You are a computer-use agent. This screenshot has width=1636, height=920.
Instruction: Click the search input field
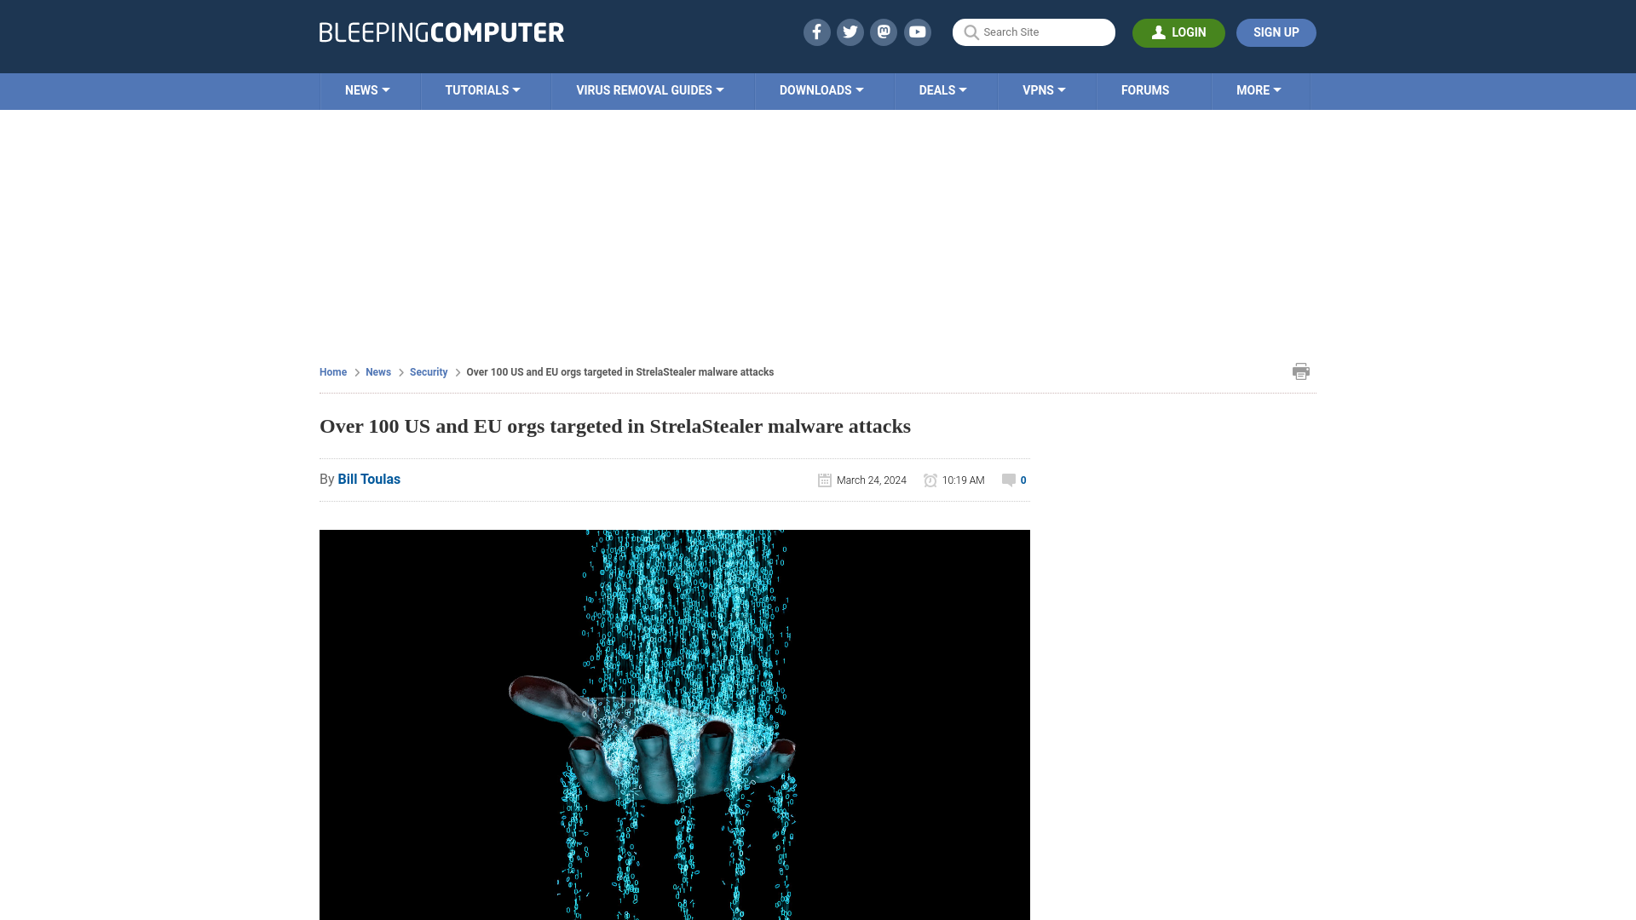pos(1034,32)
